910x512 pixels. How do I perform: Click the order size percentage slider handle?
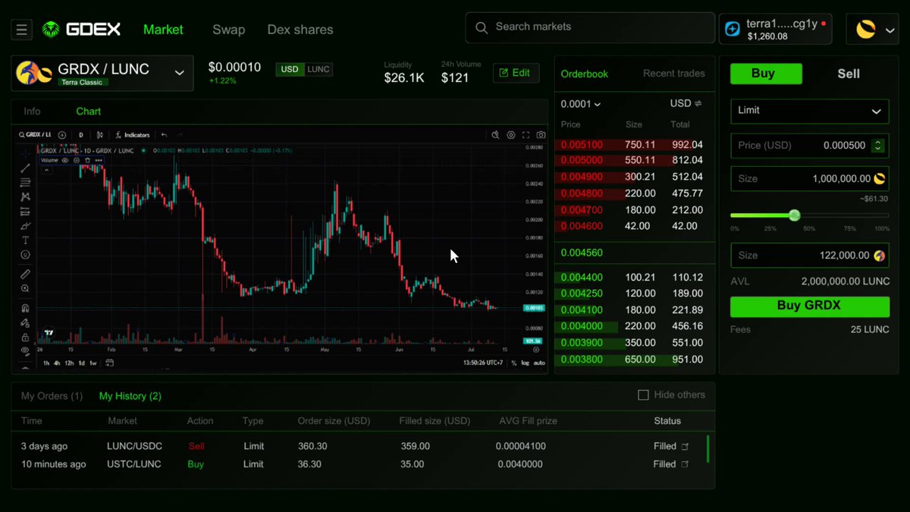pos(794,215)
